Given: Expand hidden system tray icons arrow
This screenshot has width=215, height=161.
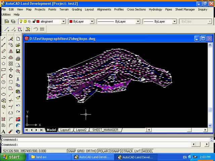Looking at the screenshot, I should point(190,157).
